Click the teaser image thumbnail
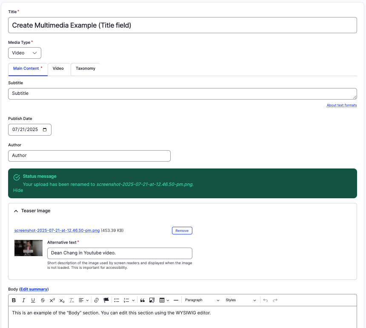 29,248
